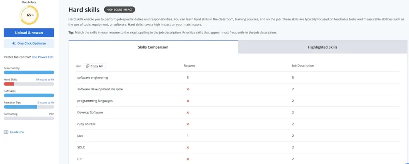
Task: Select the Java skill text
Action: 80,136
